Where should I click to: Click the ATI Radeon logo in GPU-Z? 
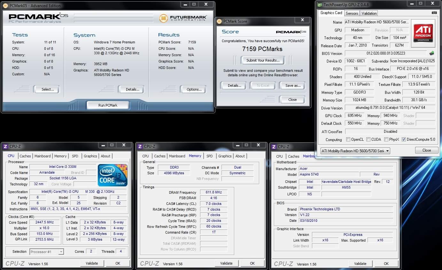click(x=423, y=33)
